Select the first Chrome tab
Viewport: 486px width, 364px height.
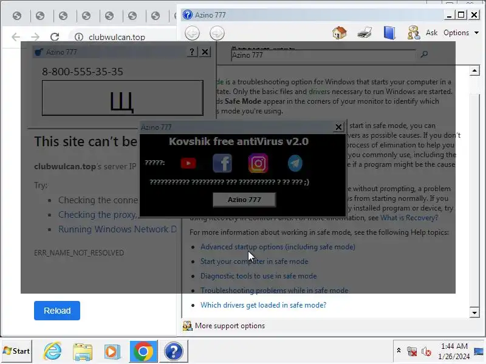coord(17,16)
